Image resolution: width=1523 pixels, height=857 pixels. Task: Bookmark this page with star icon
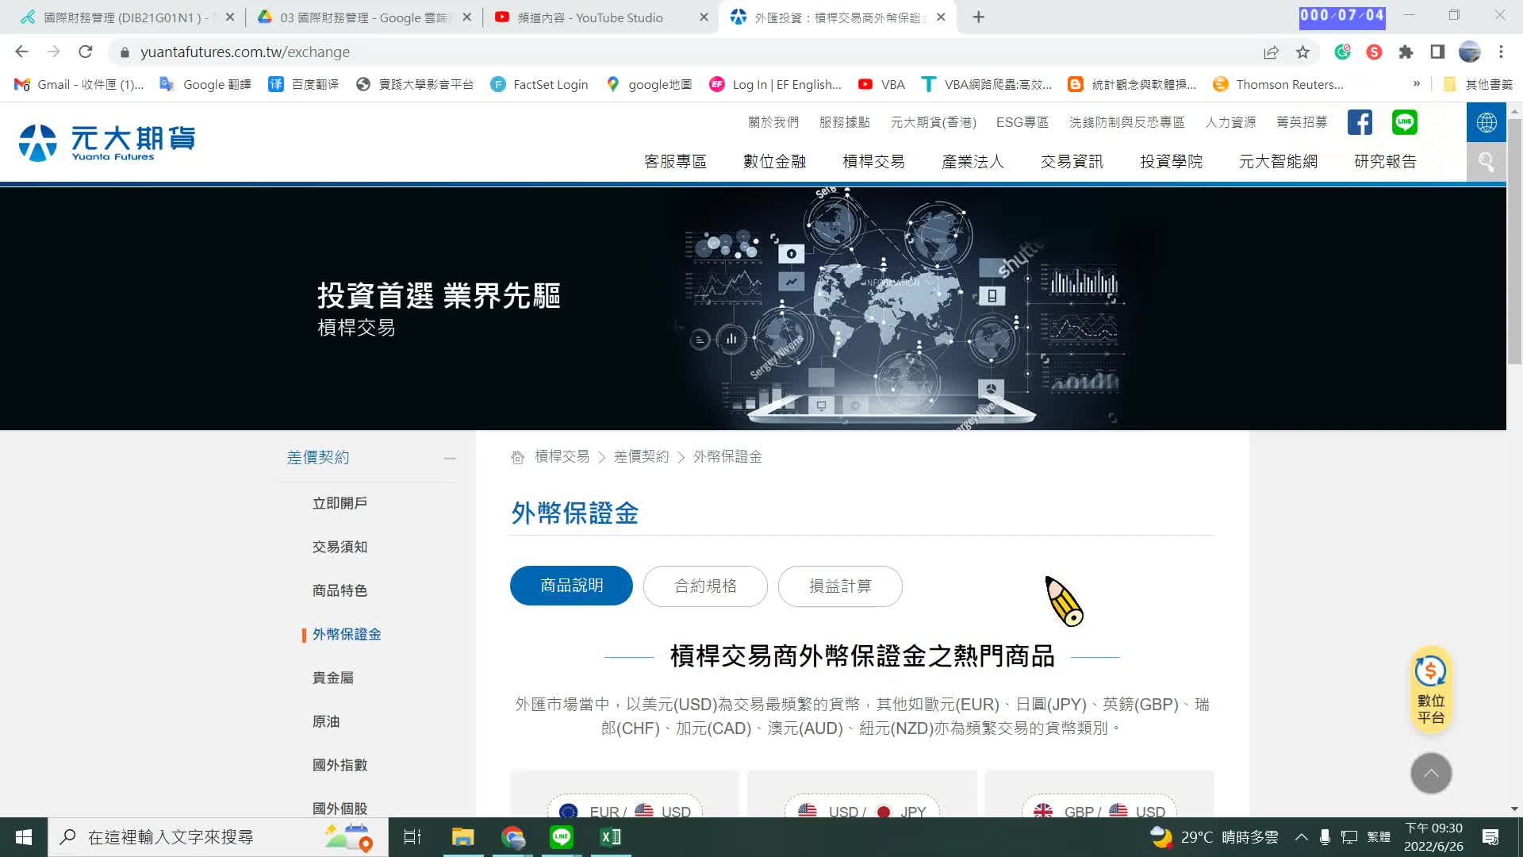pyautogui.click(x=1302, y=52)
